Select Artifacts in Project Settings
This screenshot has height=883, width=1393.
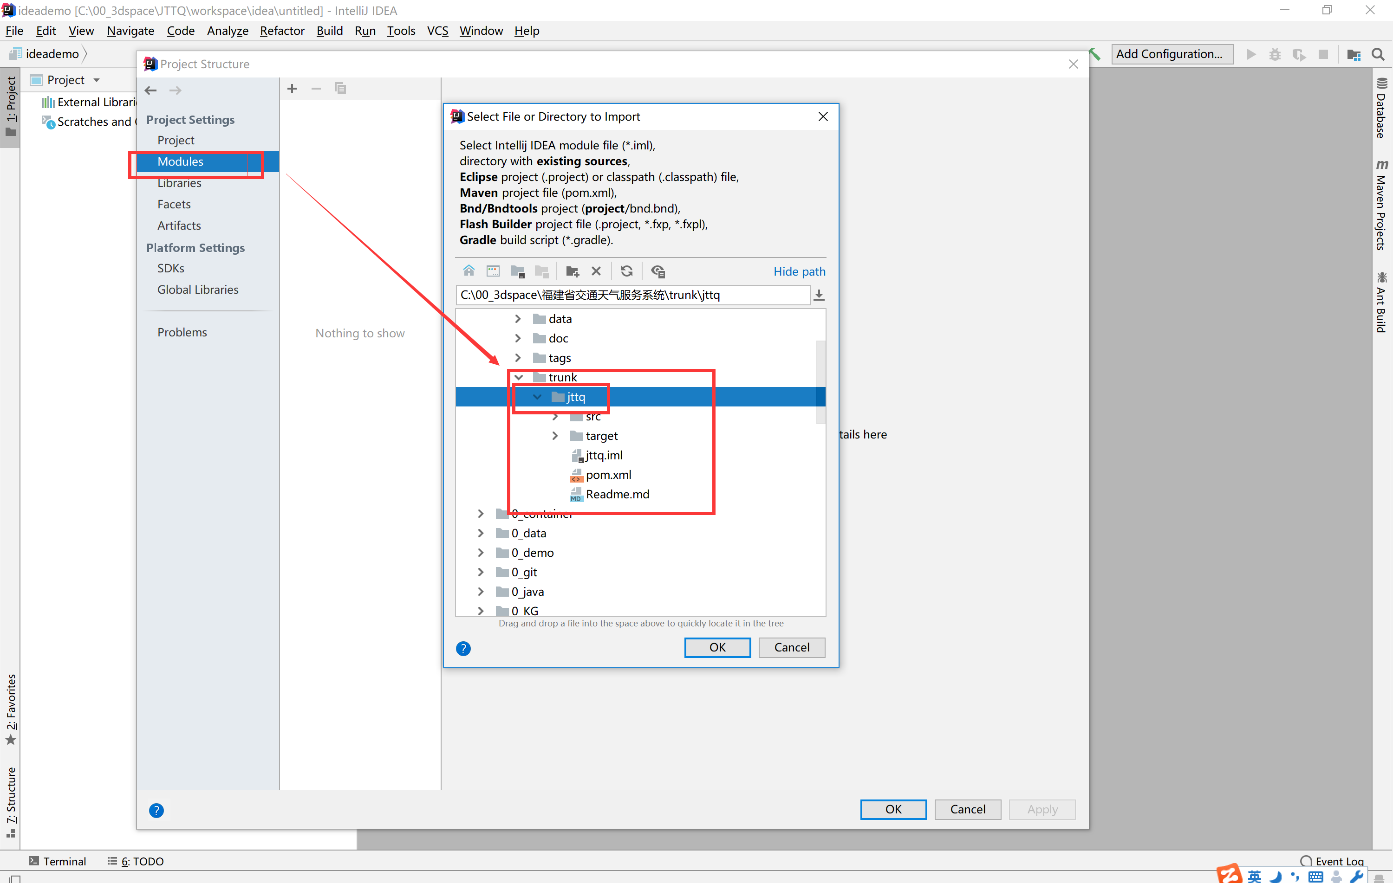[x=179, y=226]
